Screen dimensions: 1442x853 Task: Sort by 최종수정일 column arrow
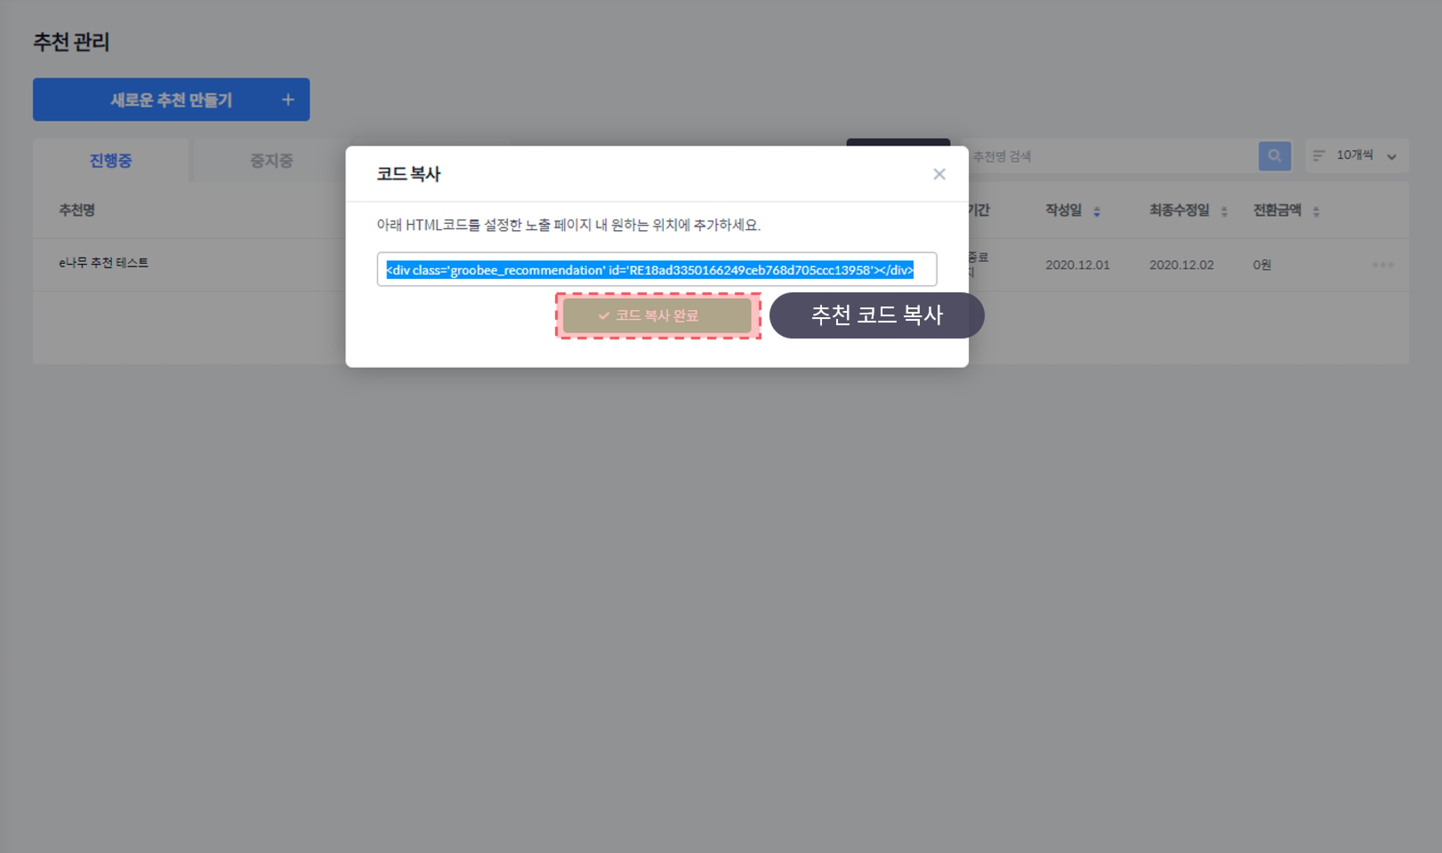1224,211
